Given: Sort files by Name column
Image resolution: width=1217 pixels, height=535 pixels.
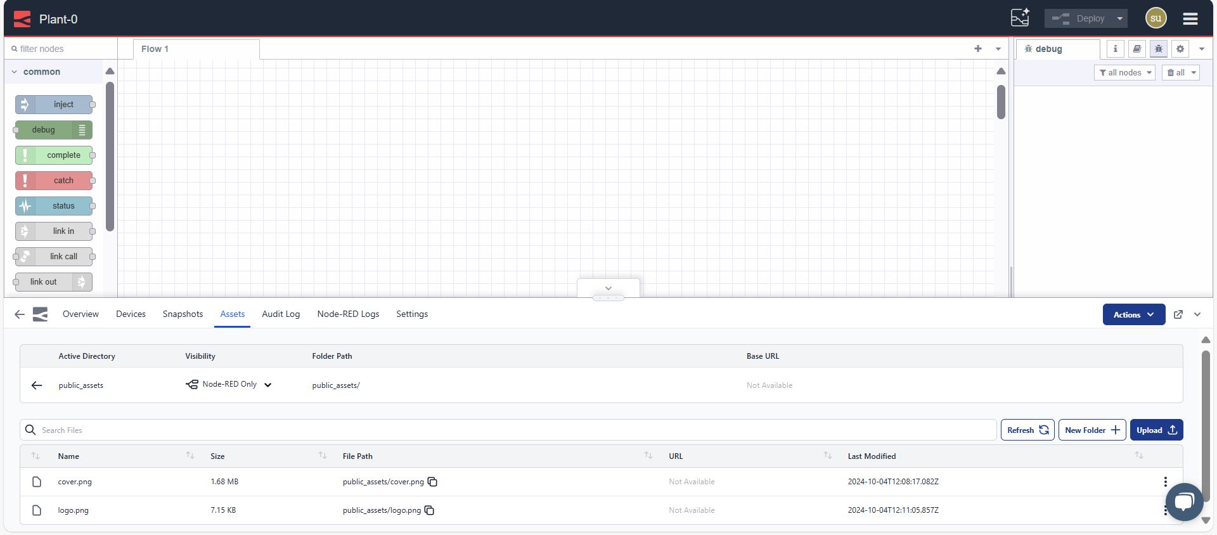Looking at the screenshot, I should pyautogui.click(x=190, y=456).
